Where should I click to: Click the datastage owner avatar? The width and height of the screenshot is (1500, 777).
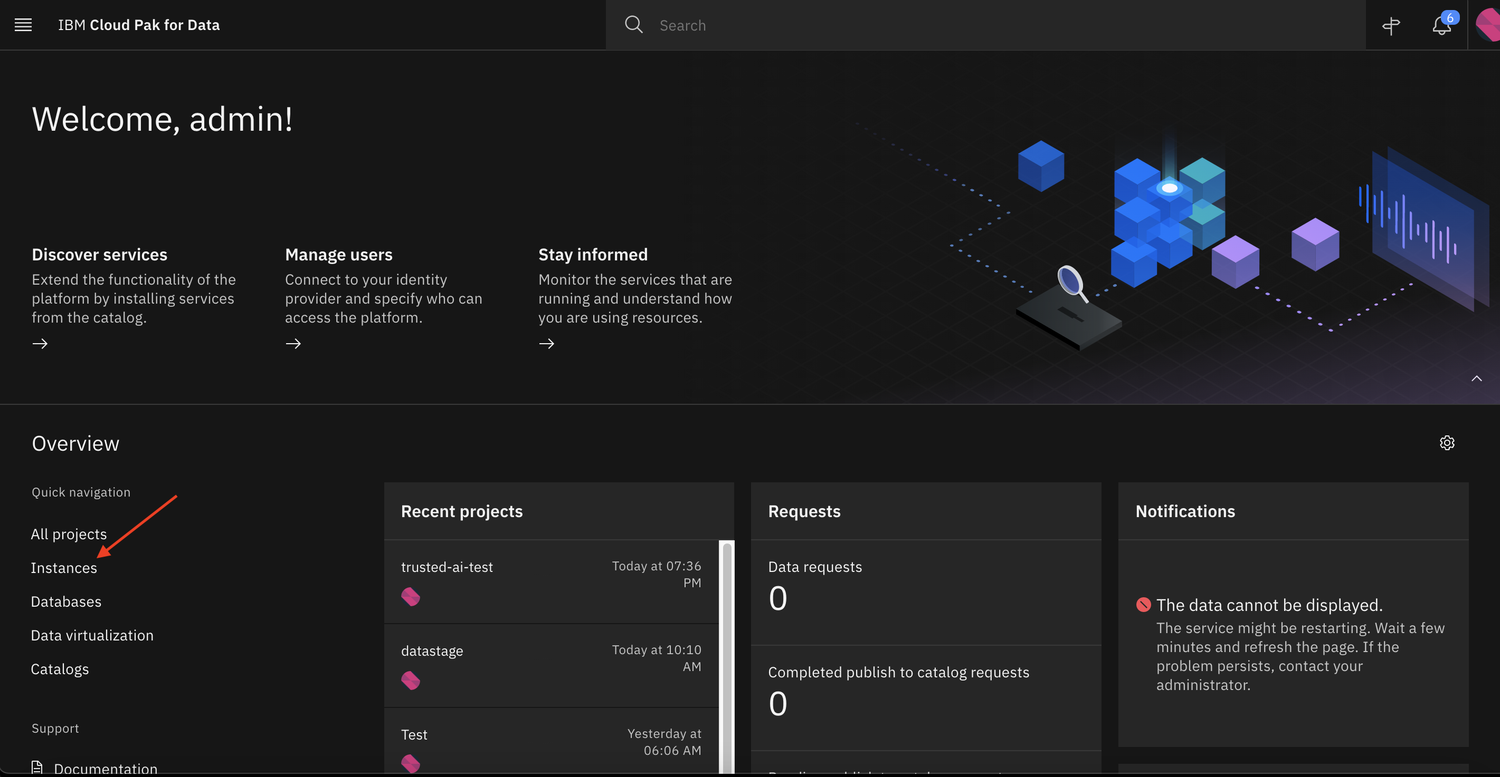pyautogui.click(x=411, y=681)
